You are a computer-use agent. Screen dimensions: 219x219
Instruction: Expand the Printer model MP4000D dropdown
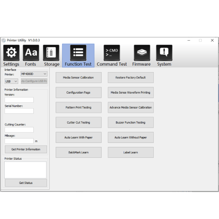[34, 74]
